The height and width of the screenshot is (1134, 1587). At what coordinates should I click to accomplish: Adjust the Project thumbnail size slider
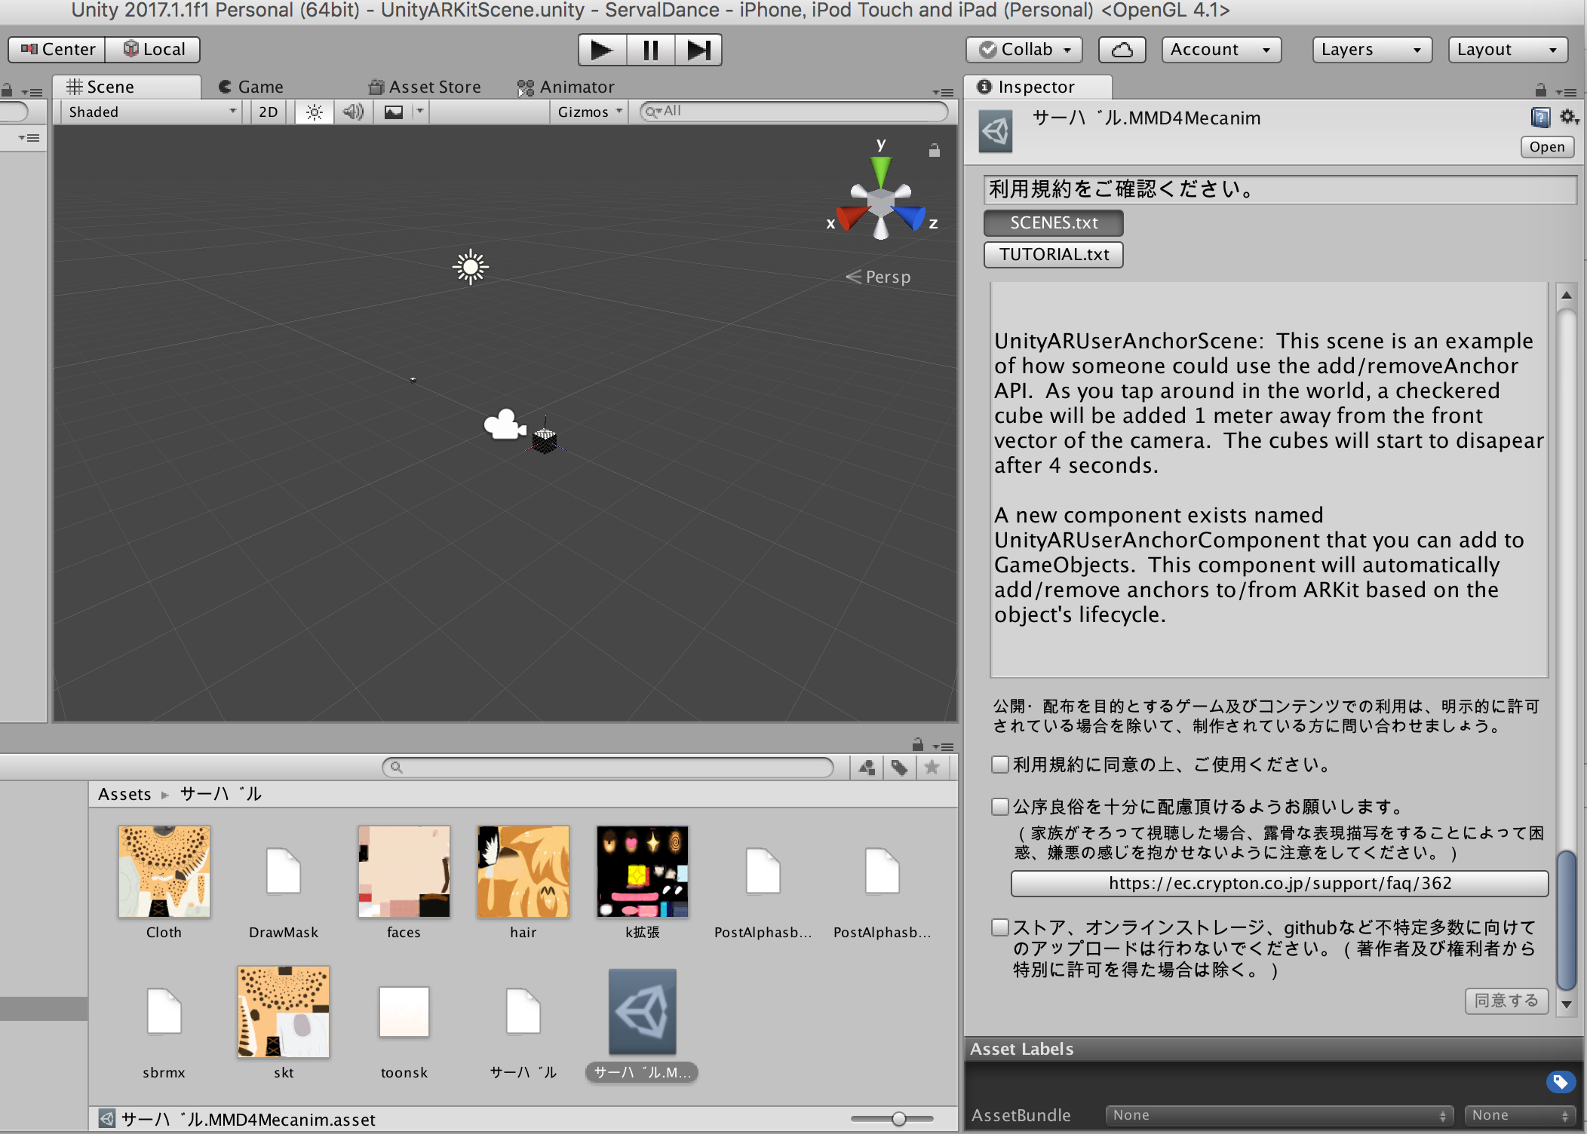898,1119
